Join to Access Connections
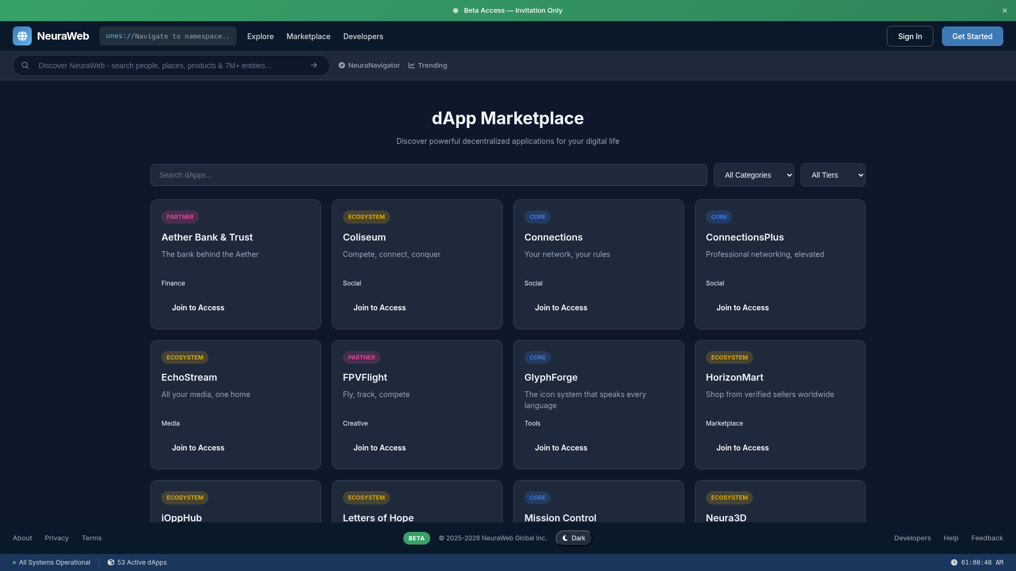1016x571 pixels. coord(561,308)
